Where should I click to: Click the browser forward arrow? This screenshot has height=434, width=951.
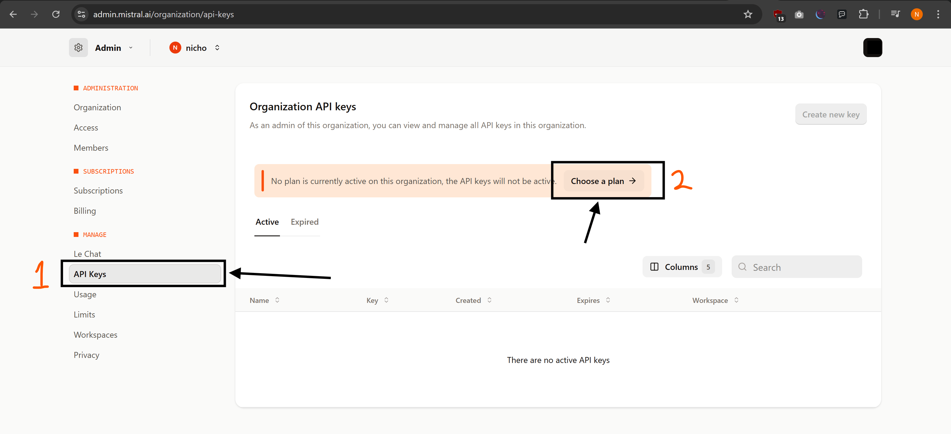coord(34,14)
